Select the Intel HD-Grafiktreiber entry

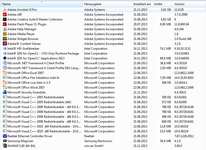pos(104,48)
